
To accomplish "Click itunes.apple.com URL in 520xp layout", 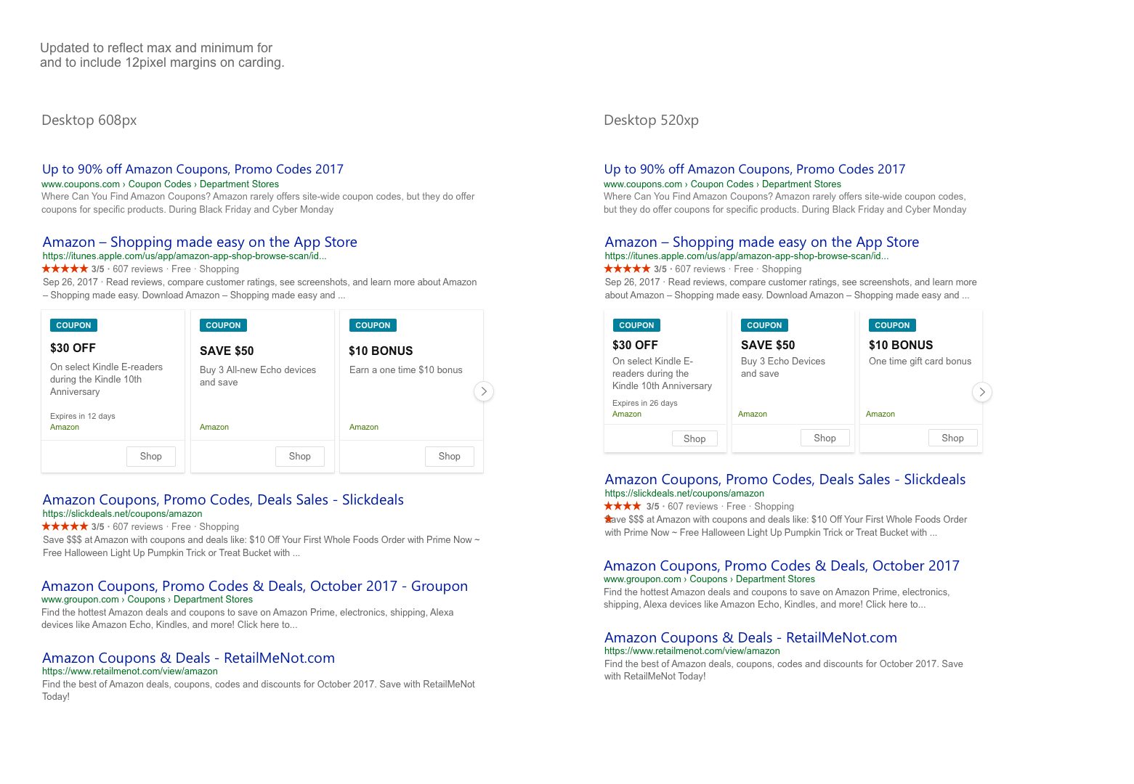I will coord(747,256).
